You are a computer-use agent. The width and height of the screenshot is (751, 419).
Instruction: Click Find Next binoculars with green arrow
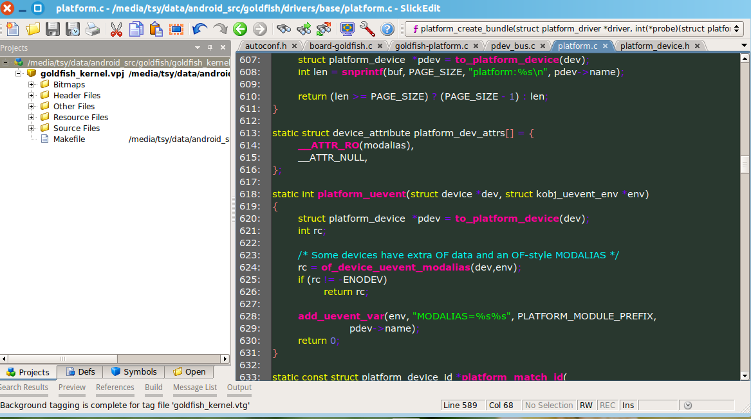[x=304, y=29]
